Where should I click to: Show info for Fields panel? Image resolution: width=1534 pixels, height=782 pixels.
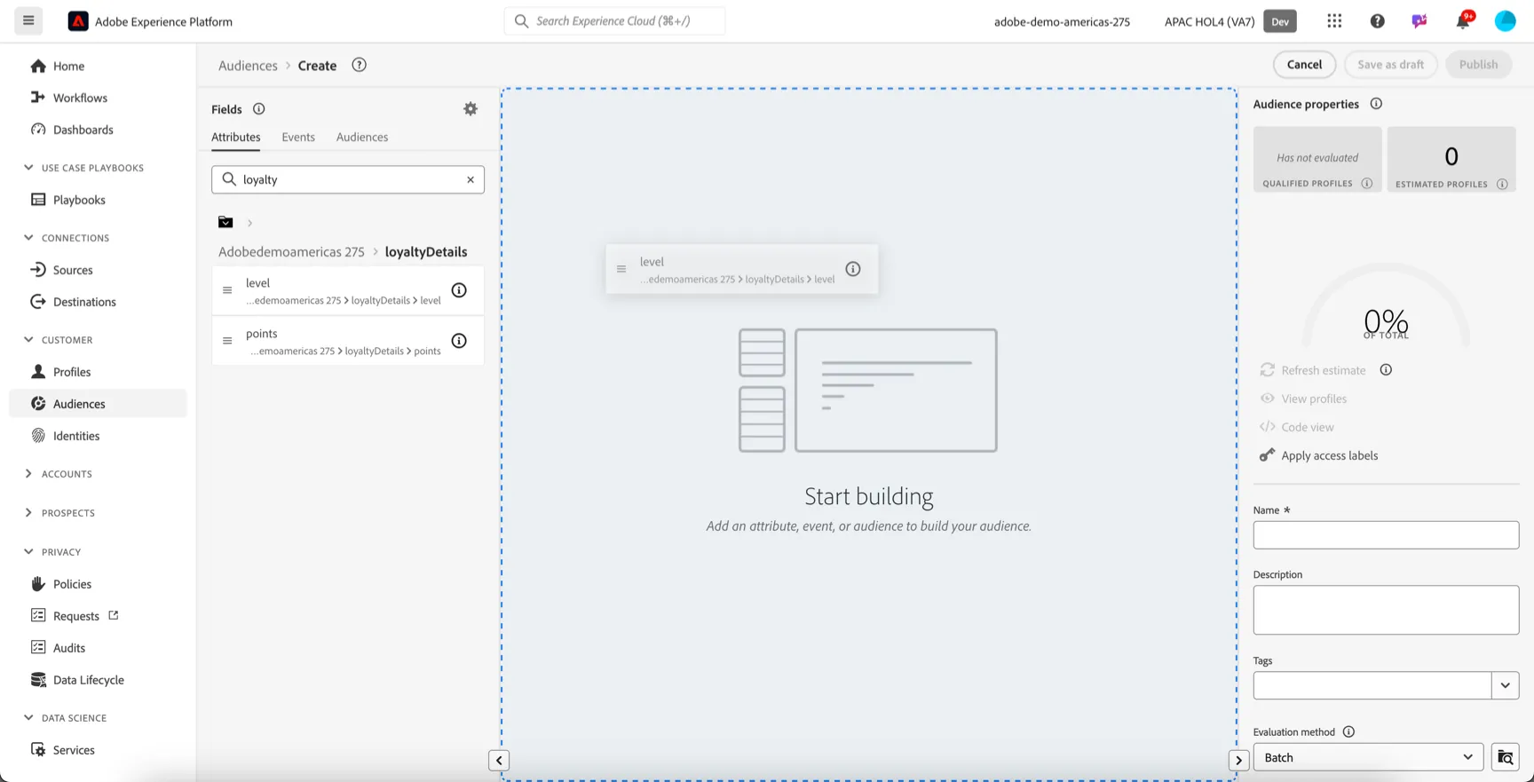[x=258, y=109]
